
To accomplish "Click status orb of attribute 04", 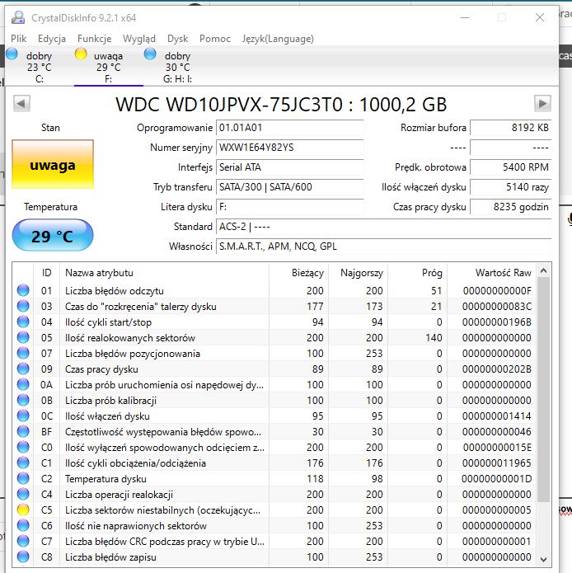I will (23, 322).
